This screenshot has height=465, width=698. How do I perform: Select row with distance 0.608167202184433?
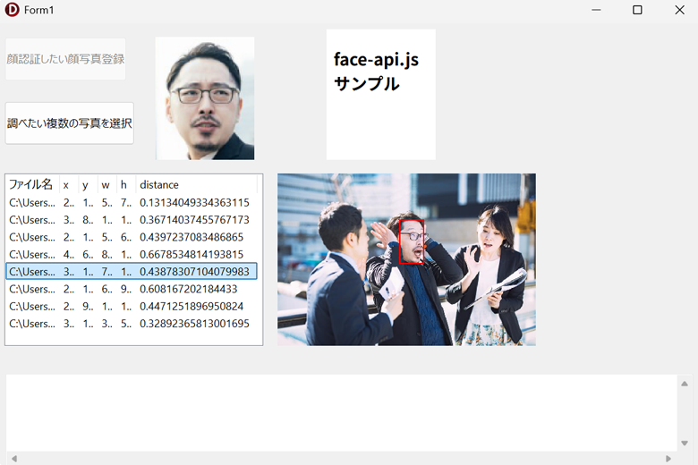[132, 289]
